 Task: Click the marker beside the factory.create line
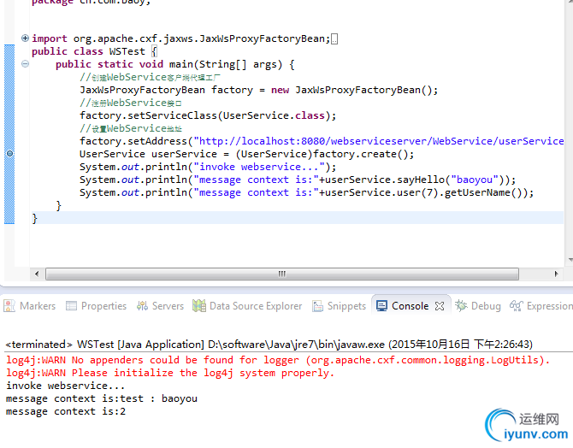tap(10, 154)
